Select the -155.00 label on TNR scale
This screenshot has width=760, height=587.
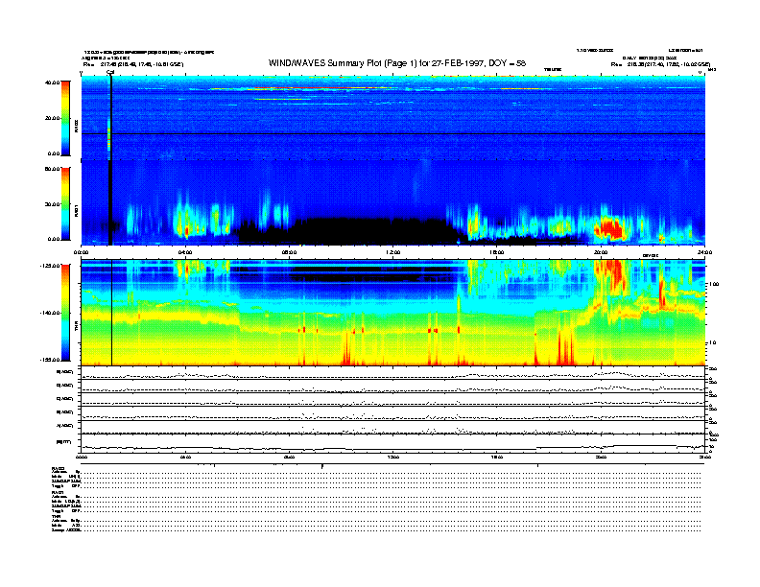pos(51,360)
